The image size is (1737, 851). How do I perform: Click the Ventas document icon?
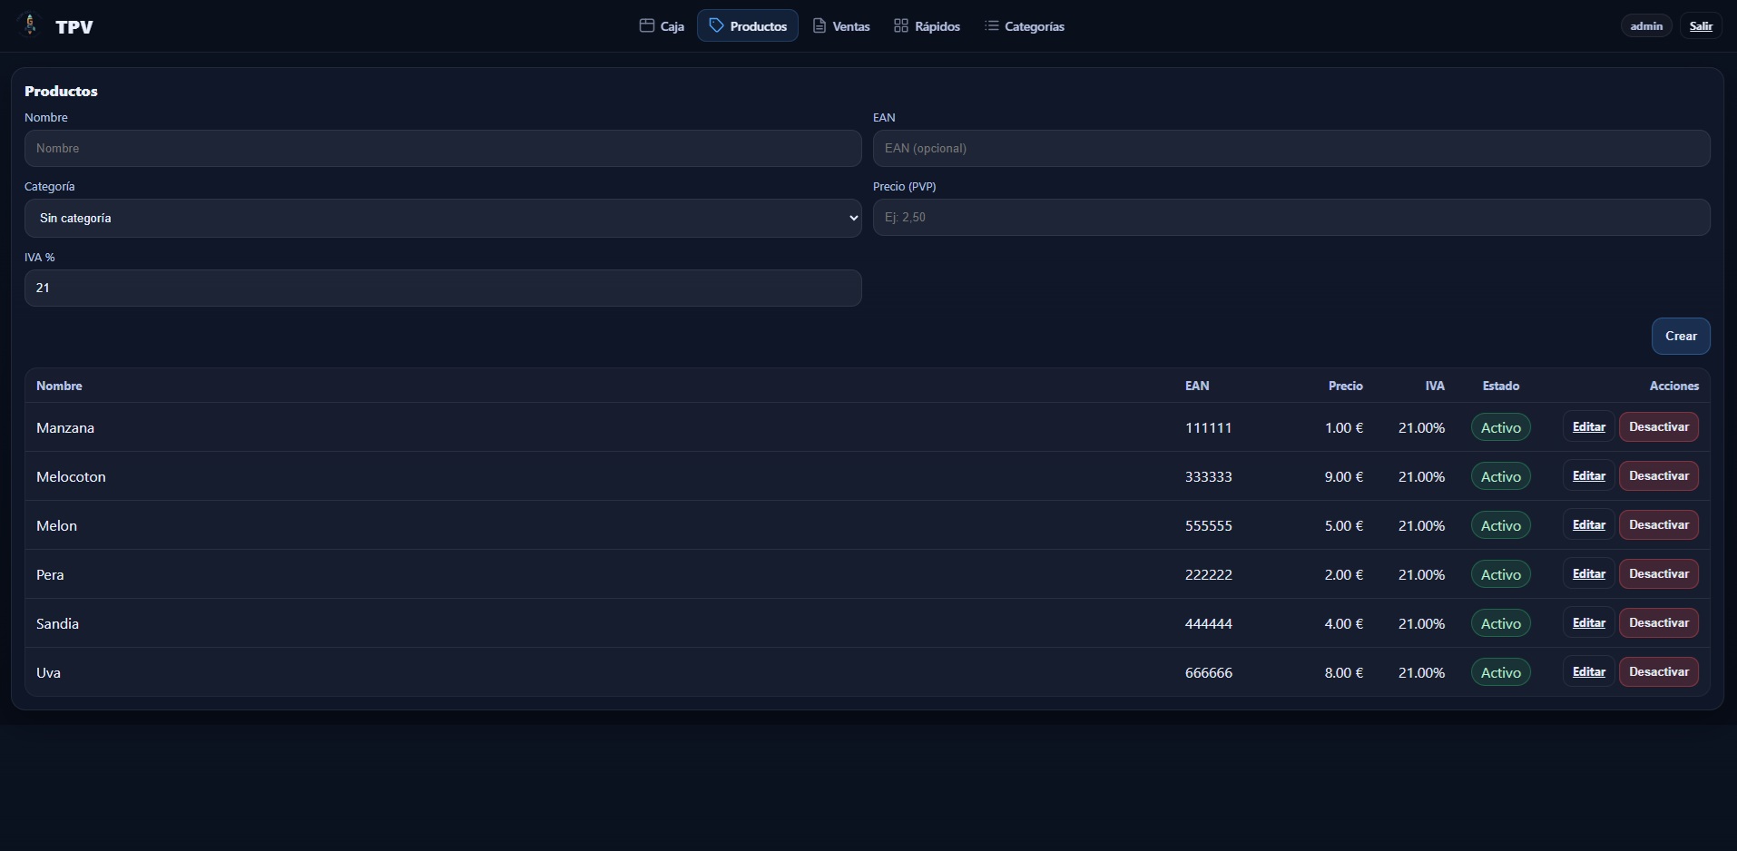(x=819, y=26)
